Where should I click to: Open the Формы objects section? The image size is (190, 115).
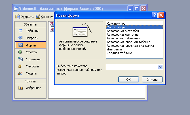click(x=31, y=45)
